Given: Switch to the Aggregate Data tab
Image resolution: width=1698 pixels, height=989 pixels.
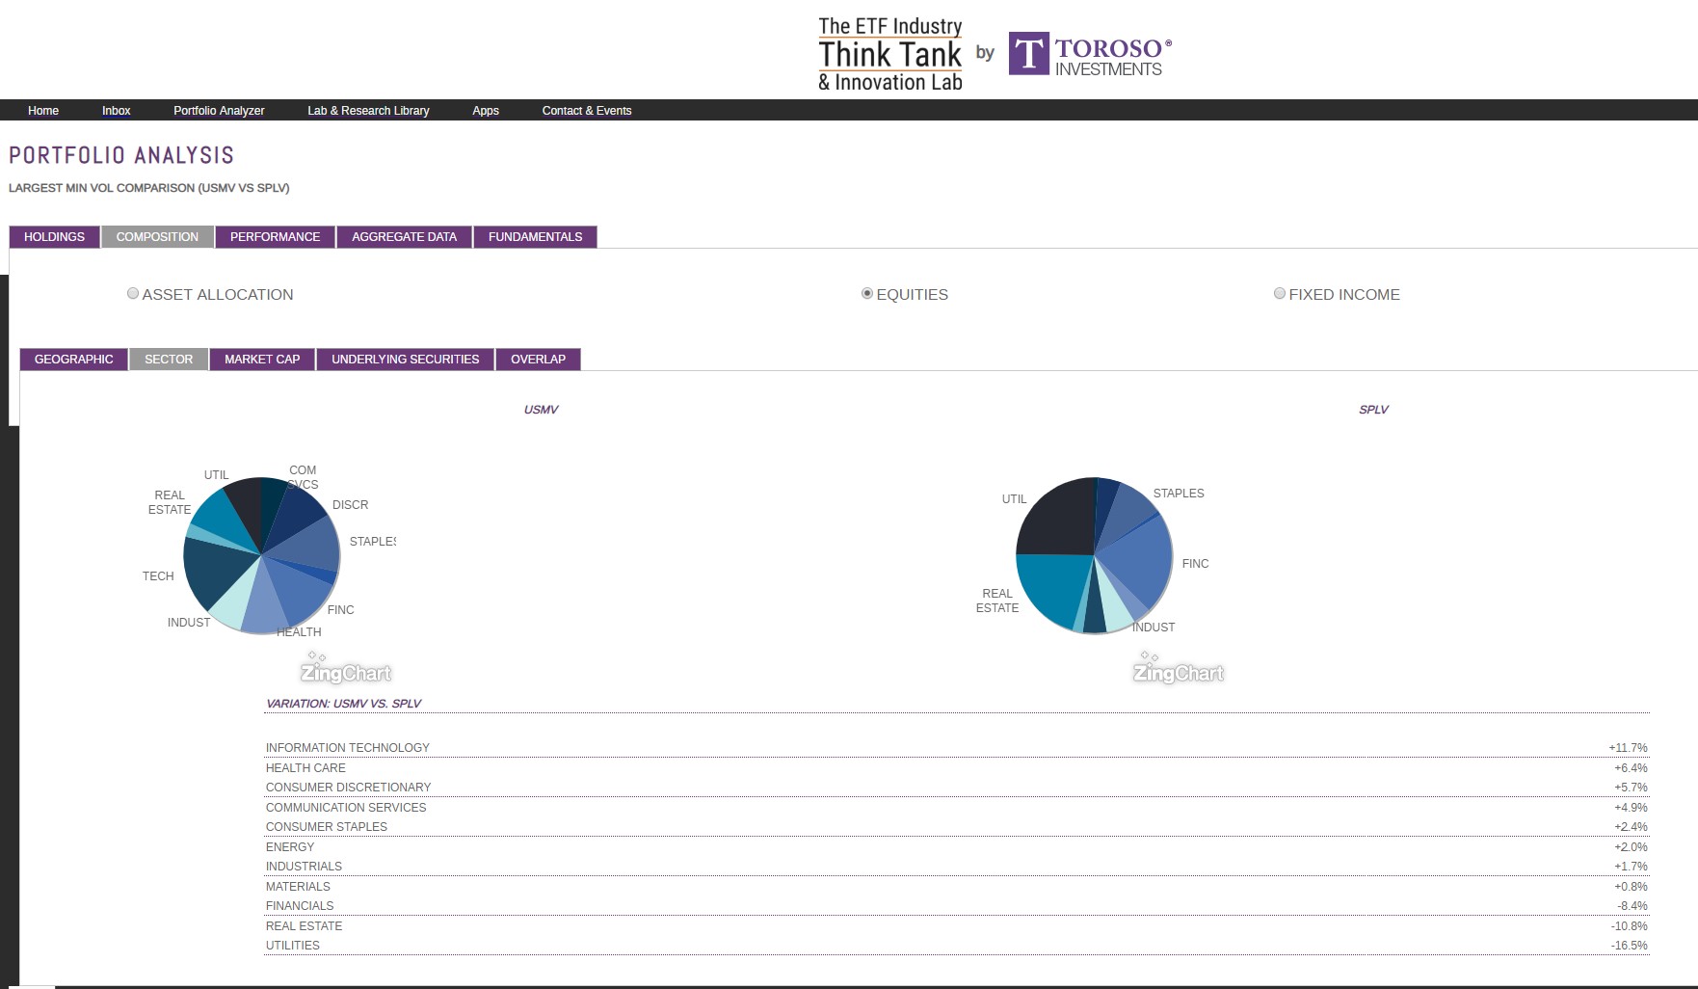Looking at the screenshot, I should [404, 237].
